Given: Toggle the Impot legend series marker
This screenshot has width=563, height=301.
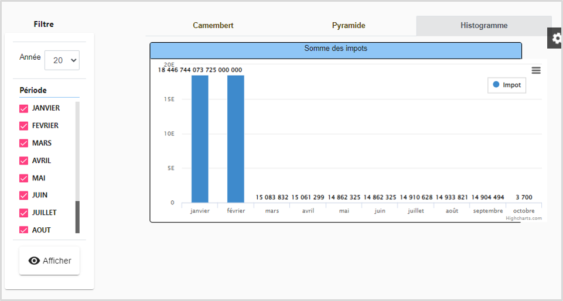Looking at the screenshot, I should [x=496, y=85].
